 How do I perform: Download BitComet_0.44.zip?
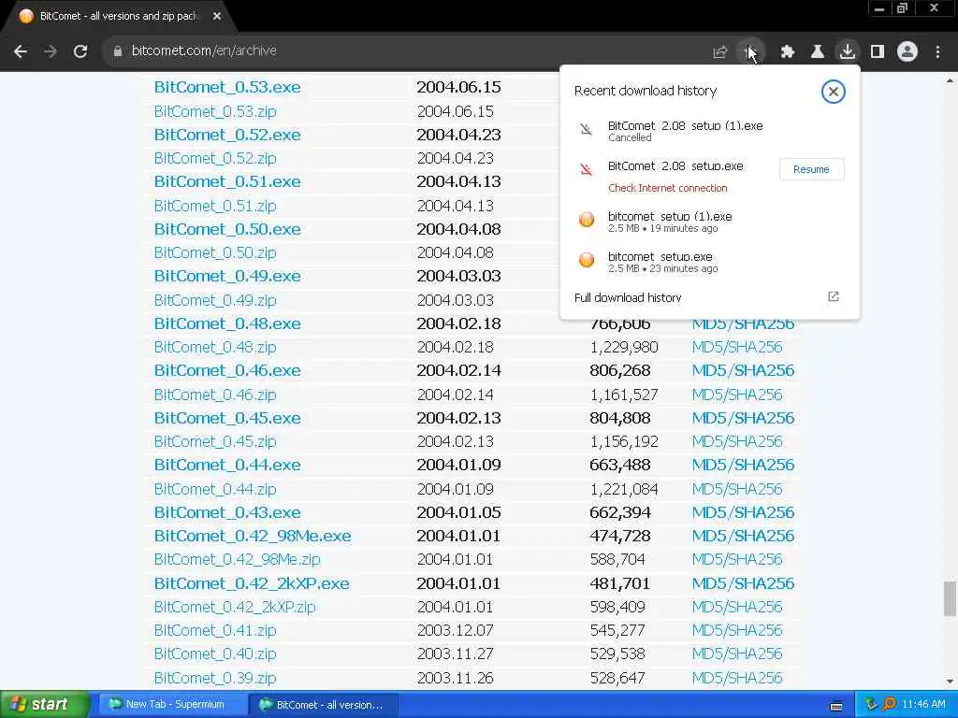215,490
